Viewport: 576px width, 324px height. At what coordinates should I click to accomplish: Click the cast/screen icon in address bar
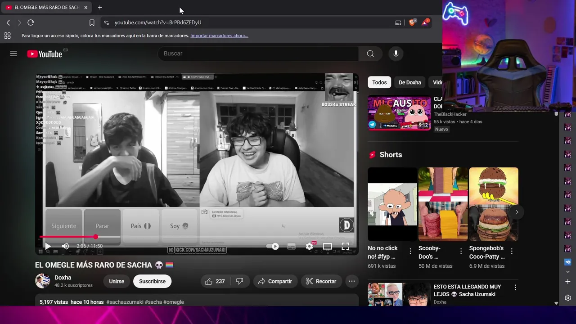398,22
